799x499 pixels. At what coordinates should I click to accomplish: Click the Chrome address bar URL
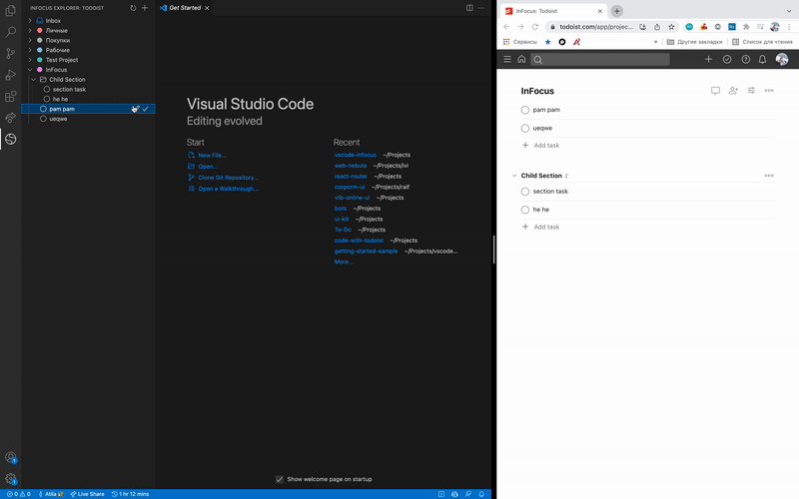[x=596, y=27]
